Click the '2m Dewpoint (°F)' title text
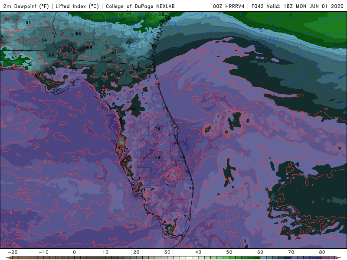 (26, 6)
